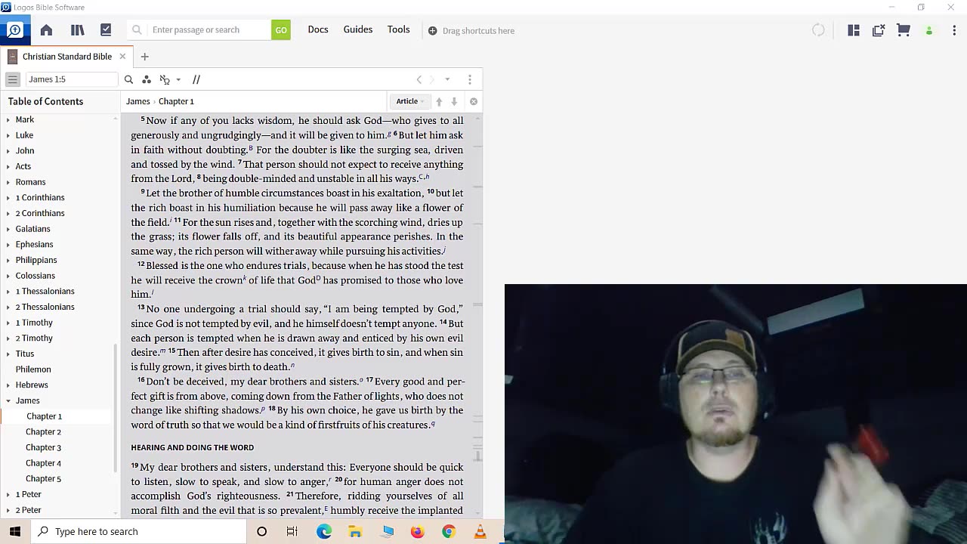Screen dimensions: 967x544
Task: Select Chapter 3 under James
Action: 43,447
